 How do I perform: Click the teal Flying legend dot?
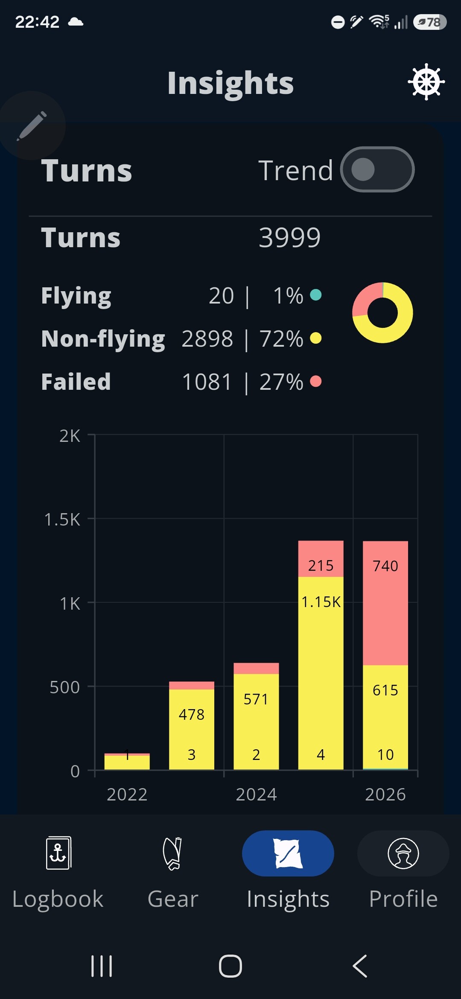click(x=316, y=295)
